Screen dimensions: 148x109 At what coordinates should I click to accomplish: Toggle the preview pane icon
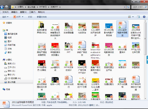(138, 17)
